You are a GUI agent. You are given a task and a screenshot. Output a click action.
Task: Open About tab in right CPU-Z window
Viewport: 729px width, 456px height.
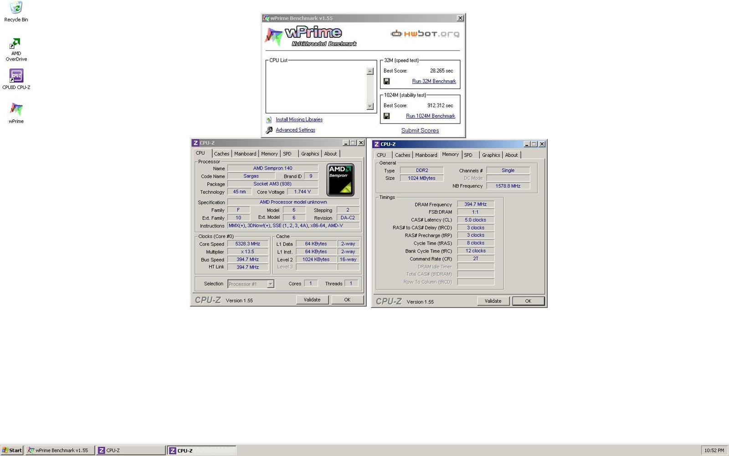tap(511, 155)
